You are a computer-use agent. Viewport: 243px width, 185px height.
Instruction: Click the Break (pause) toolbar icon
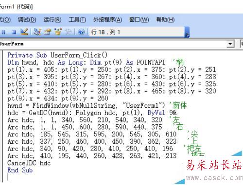[x=3, y=32]
